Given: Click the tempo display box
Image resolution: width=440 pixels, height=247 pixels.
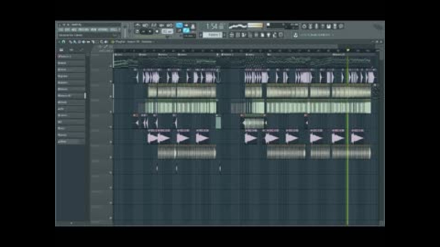Looking at the screenshot, I should tap(167, 32).
